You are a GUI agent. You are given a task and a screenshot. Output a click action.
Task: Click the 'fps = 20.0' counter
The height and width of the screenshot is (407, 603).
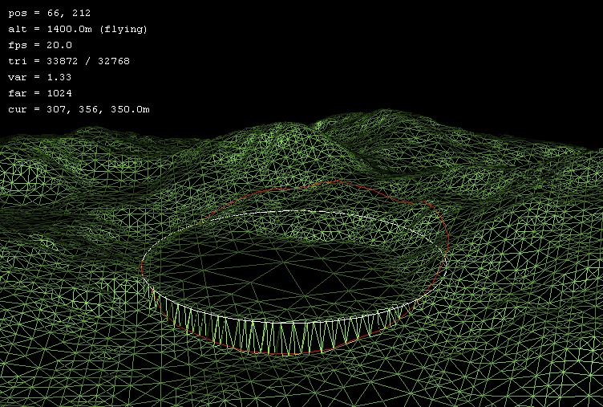coord(39,45)
